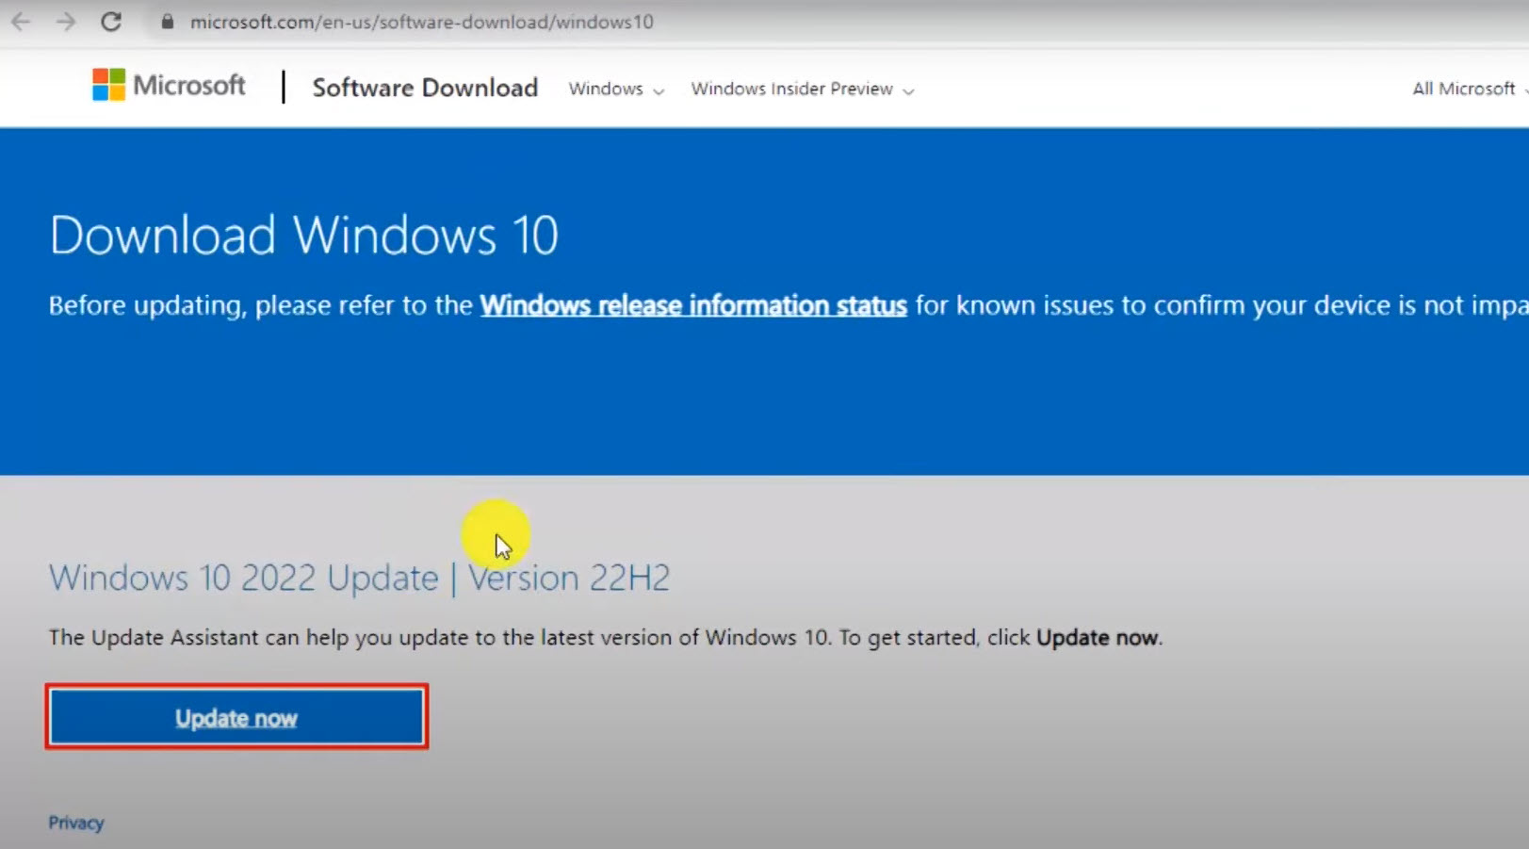Open the All Microsoft menu

click(1470, 89)
